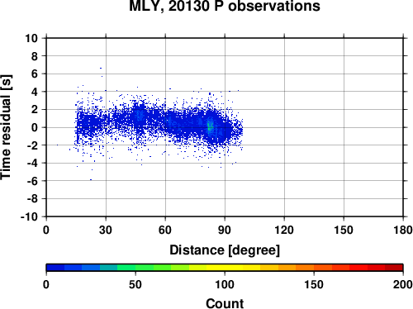The height and width of the screenshot is (309, 413).
Task: Click the x-axis tick label '120'
Action: click(284, 230)
